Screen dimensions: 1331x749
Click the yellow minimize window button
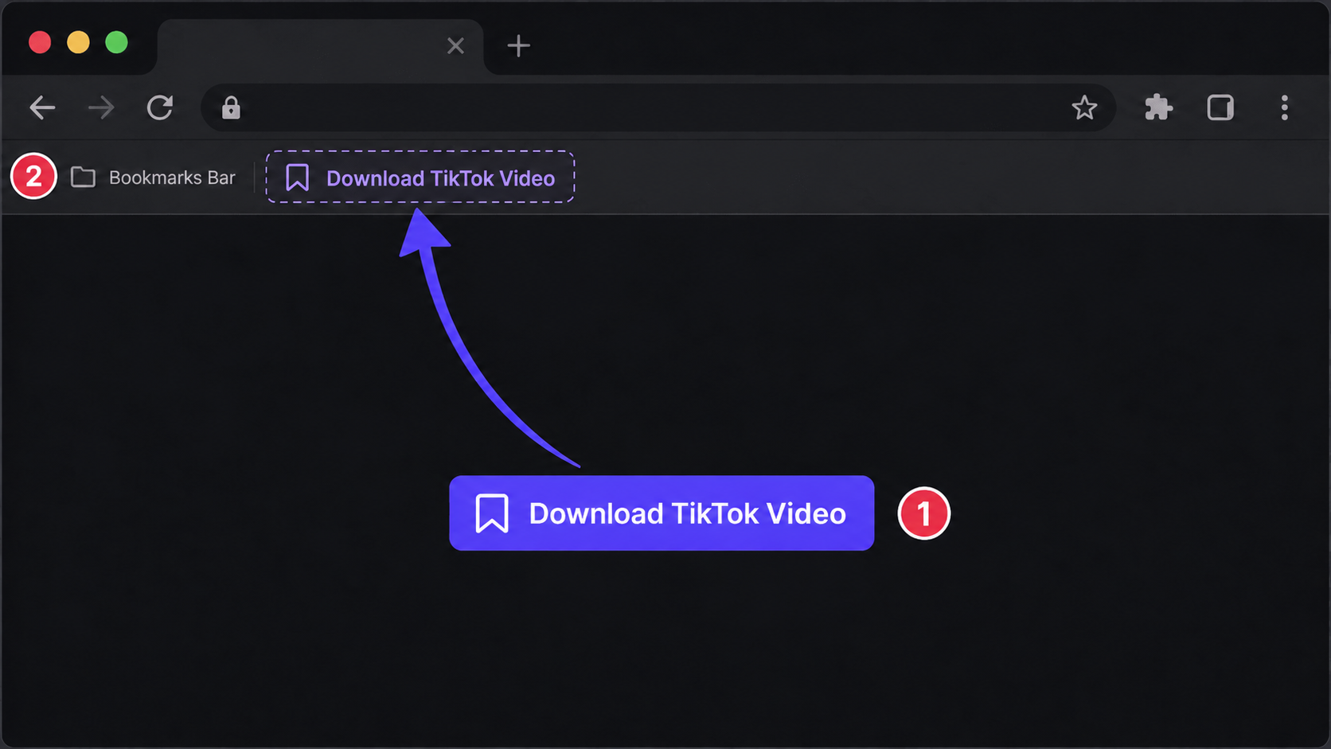(78, 42)
